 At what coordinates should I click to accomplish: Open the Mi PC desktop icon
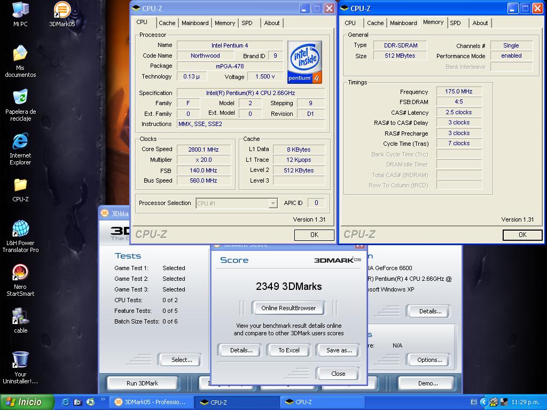[x=20, y=14]
